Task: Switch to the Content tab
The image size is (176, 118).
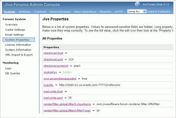Action: 40,12
